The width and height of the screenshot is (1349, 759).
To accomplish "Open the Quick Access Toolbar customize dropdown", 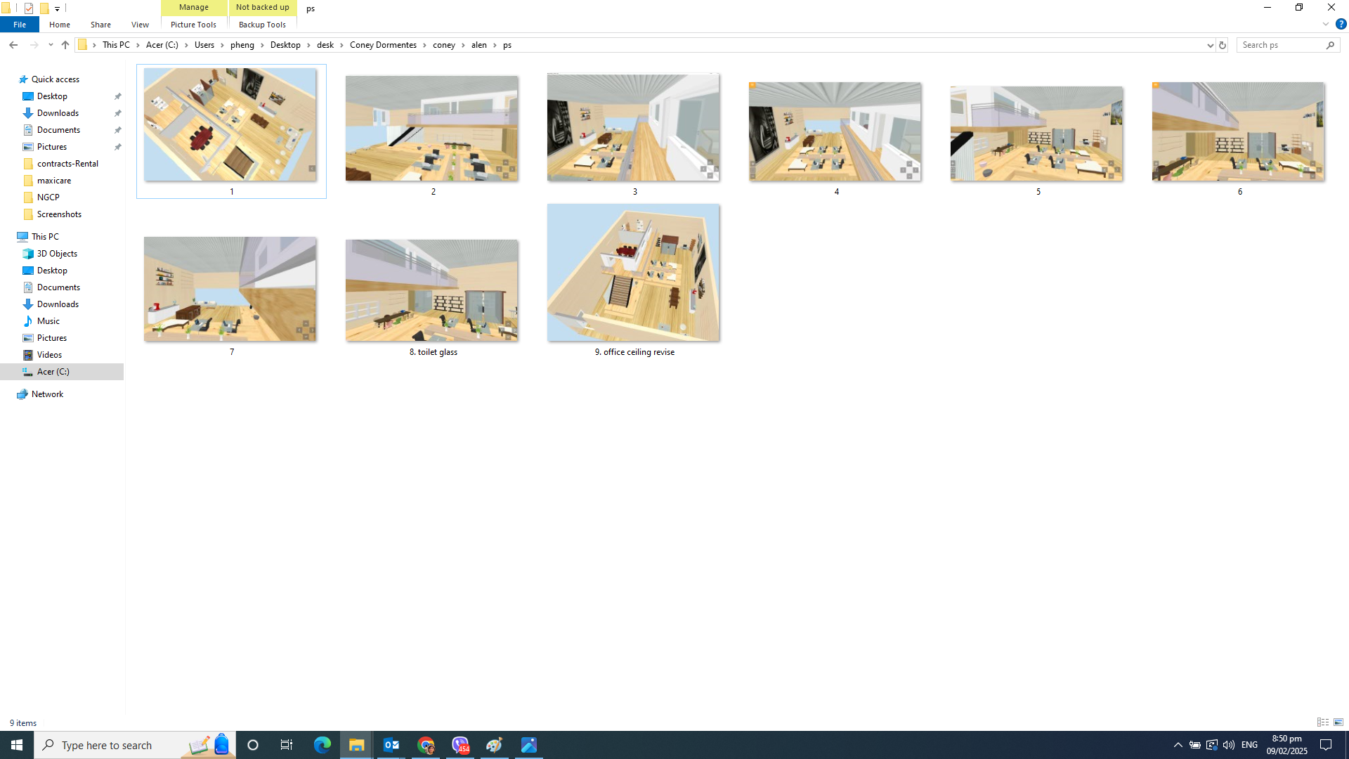I will coord(57,8).
